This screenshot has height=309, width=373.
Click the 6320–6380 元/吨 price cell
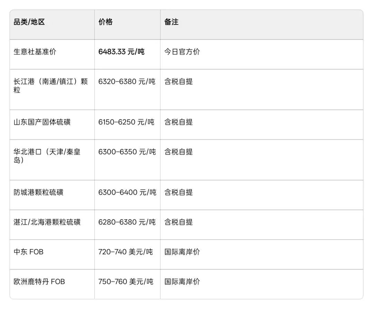pyautogui.click(x=127, y=81)
